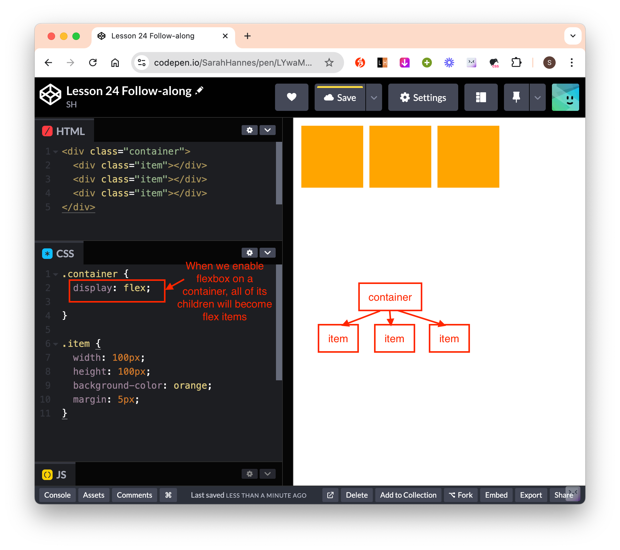The height and width of the screenshot is (550, 620).
Task: Close the Lesson 24 Follow-along tab
Action: (225, 36)
